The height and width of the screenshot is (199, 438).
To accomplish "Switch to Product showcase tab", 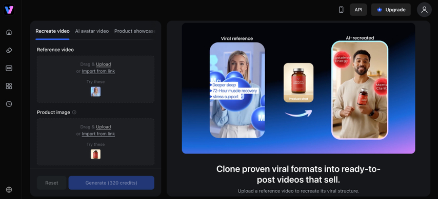I will [x=134, y=31].
